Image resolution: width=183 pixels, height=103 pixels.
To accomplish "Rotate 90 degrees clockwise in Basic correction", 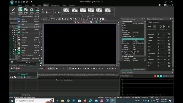I will coord(164,27).
